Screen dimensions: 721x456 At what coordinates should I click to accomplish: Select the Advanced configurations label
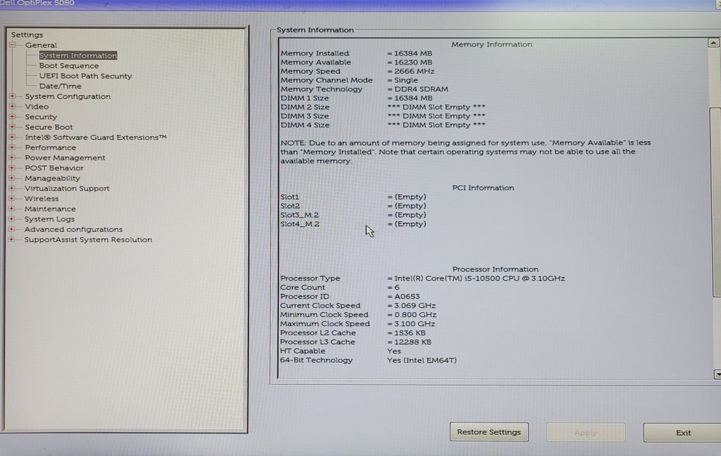74,229
